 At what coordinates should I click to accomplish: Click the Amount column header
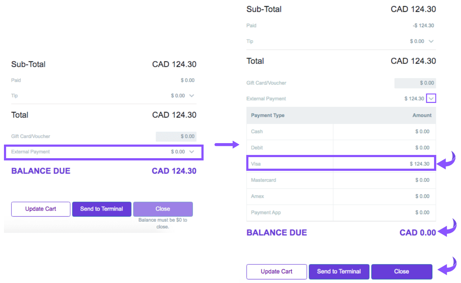point(422,115)
